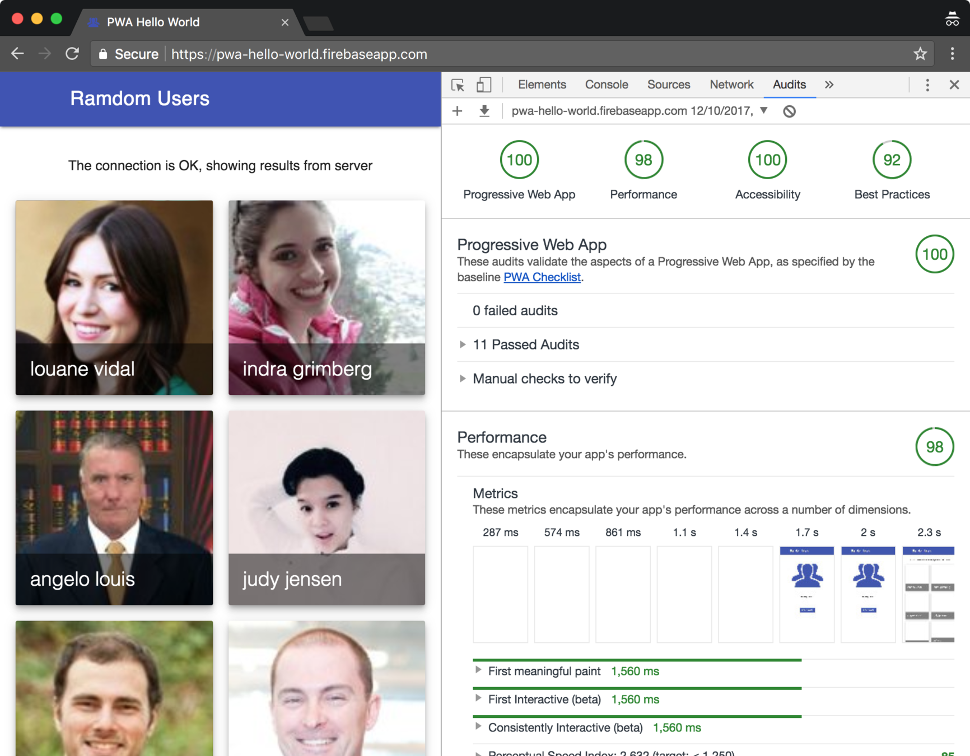
Task: Click the 1,560 ms First meaningful paint value
Action: tap(635, 671)
